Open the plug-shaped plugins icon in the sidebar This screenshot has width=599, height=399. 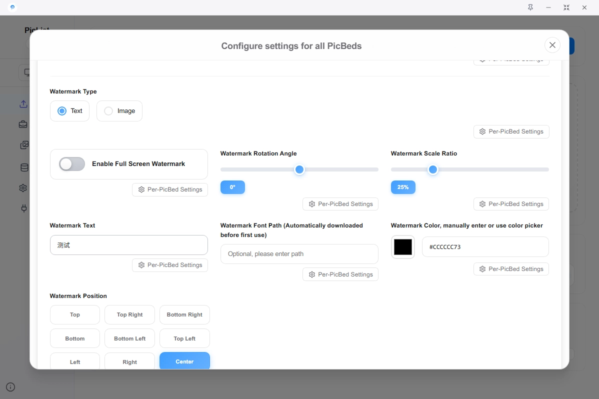point(23,208)
